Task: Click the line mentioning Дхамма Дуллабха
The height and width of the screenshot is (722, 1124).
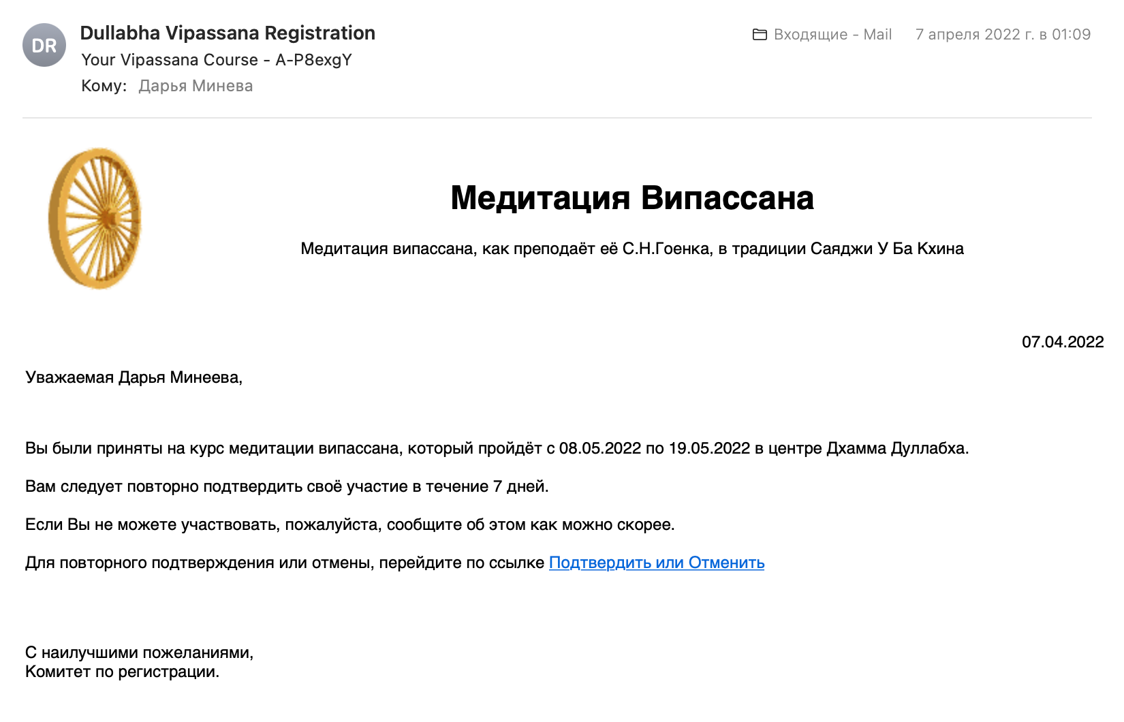Action: pyautogui.click(x=497, y=448)
